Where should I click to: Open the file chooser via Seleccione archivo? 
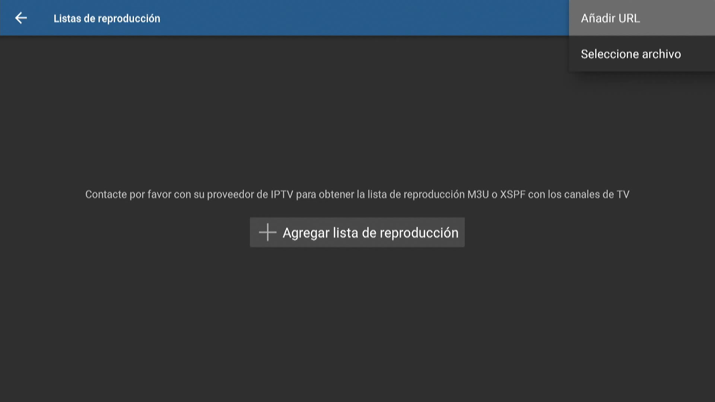[x=631, y=54]
